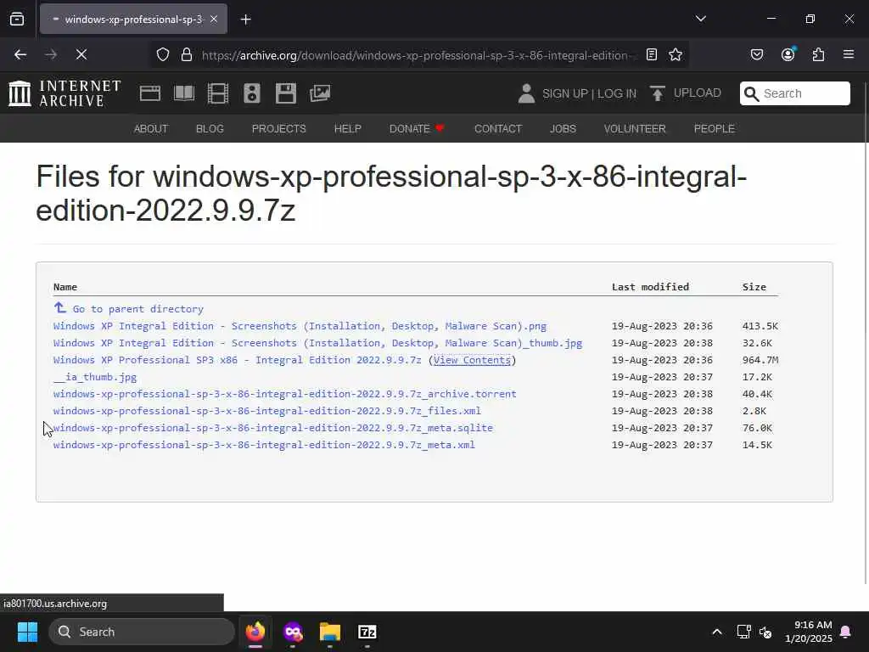Image resolution: width=869 pixels, height=652 pixels.
Task: Open Firefox View recent browsing icon
Action: click(17, 19)
